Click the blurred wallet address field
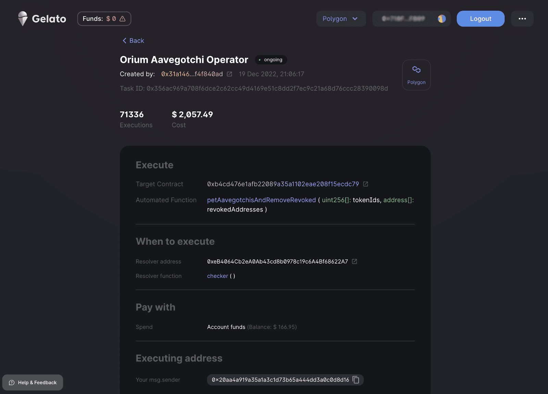 point(411,19)
